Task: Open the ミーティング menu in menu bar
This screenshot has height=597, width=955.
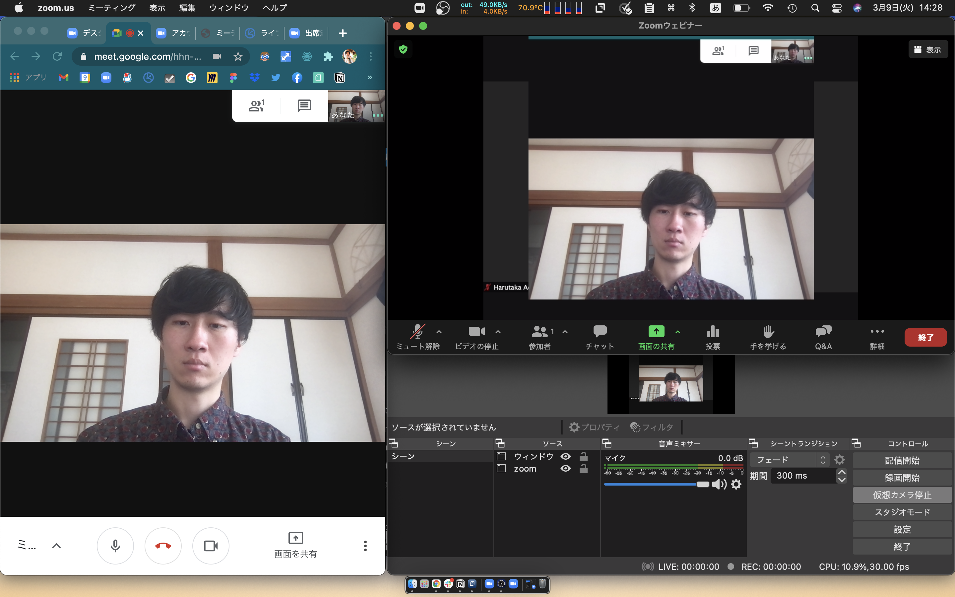Action: [x=112, y=8]
